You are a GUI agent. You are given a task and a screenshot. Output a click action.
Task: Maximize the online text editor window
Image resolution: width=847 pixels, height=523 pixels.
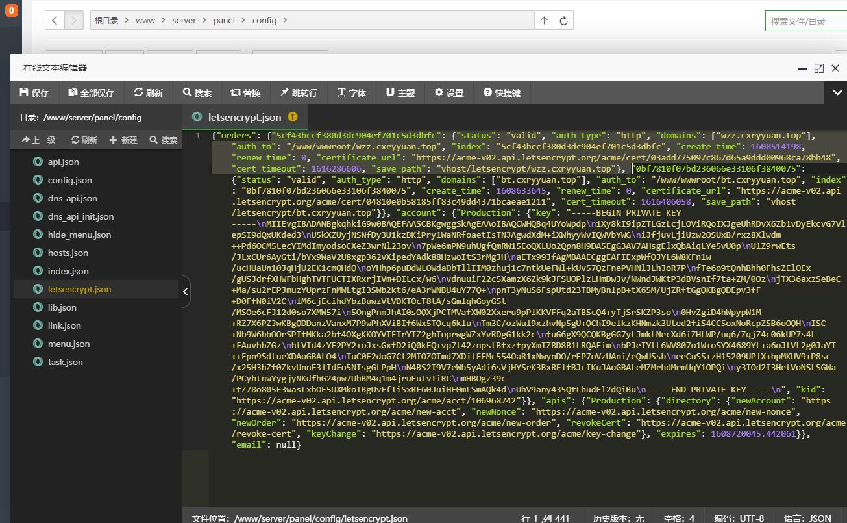[818, 68]
